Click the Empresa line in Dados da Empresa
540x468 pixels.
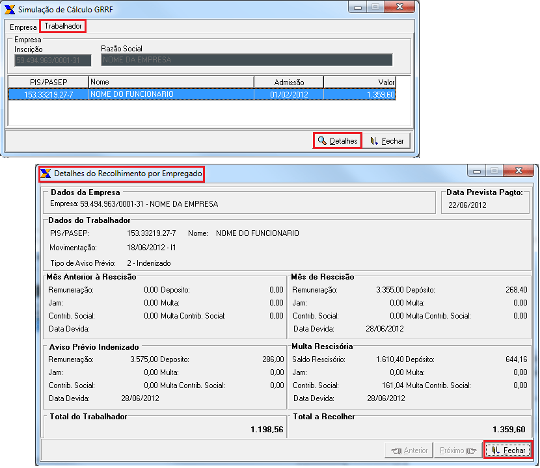point(134,203)
